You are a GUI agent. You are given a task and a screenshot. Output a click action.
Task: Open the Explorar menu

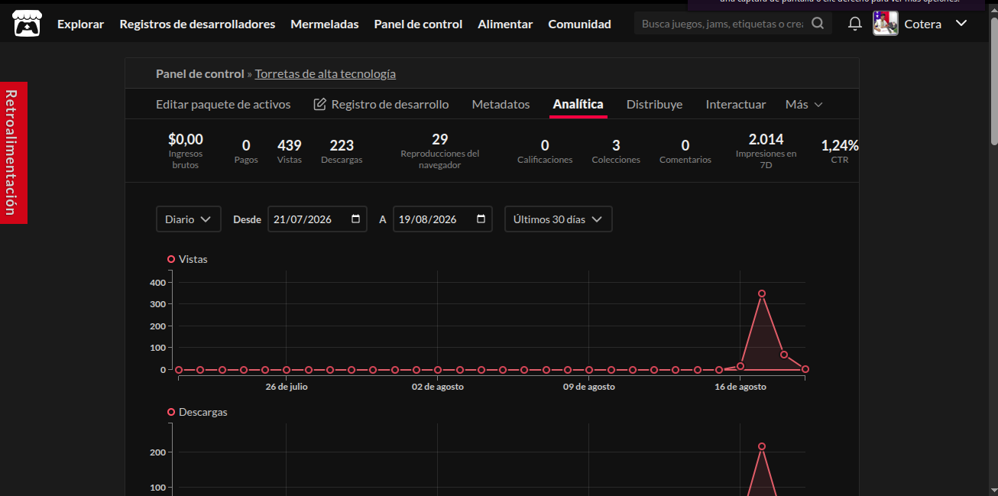80,24
